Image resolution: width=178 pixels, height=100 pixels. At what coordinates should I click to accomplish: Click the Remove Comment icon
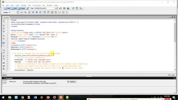pos(4,53)
